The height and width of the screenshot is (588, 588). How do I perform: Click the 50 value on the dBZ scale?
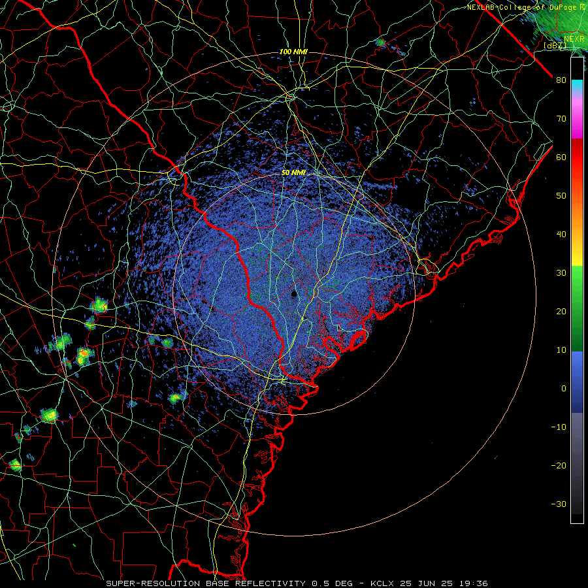(x=561, y=196)
